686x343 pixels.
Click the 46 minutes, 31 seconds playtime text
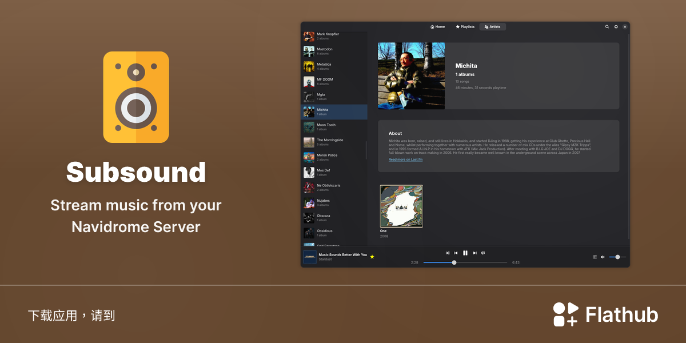481,88
